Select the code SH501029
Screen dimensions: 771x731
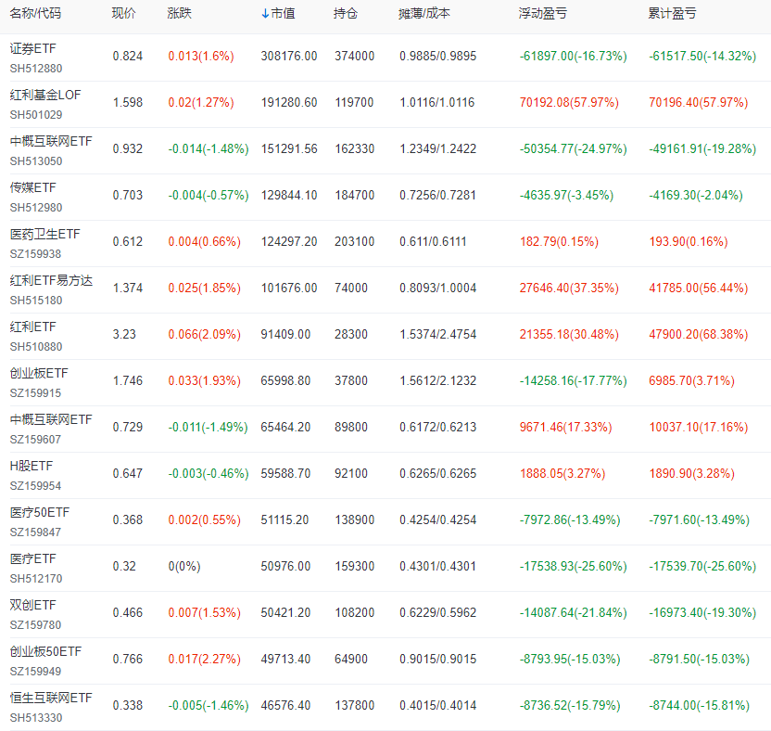point(36,115)
